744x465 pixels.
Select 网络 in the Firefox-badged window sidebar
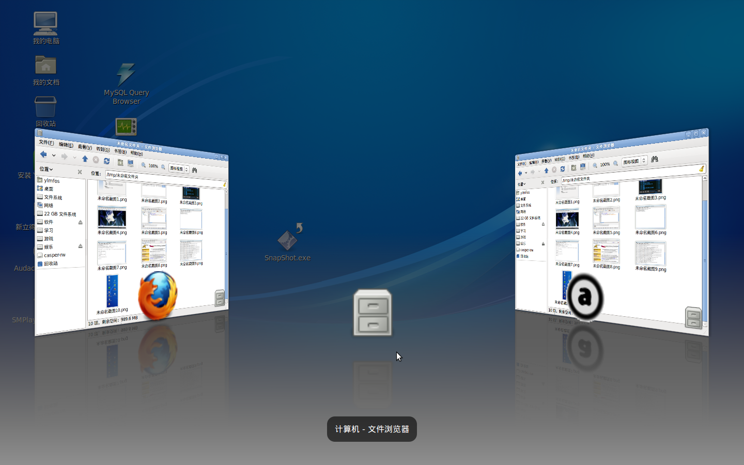tap(45, 205)
